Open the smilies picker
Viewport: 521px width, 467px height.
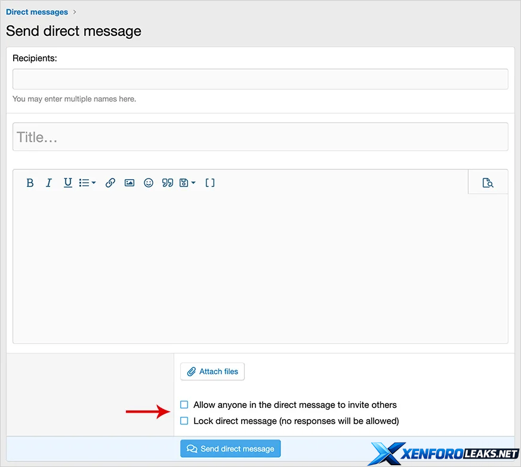pos(149,183)
